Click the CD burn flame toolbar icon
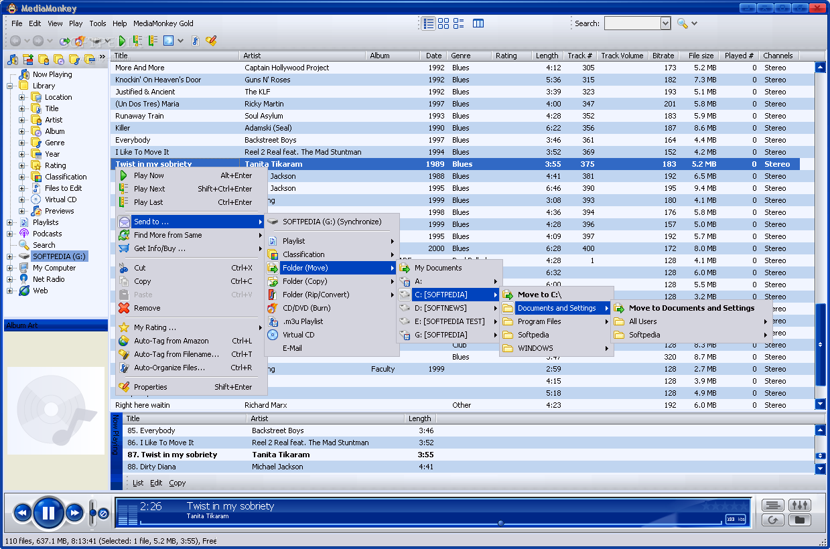Screen dimensions: 830x549 (x=80, y=41)
